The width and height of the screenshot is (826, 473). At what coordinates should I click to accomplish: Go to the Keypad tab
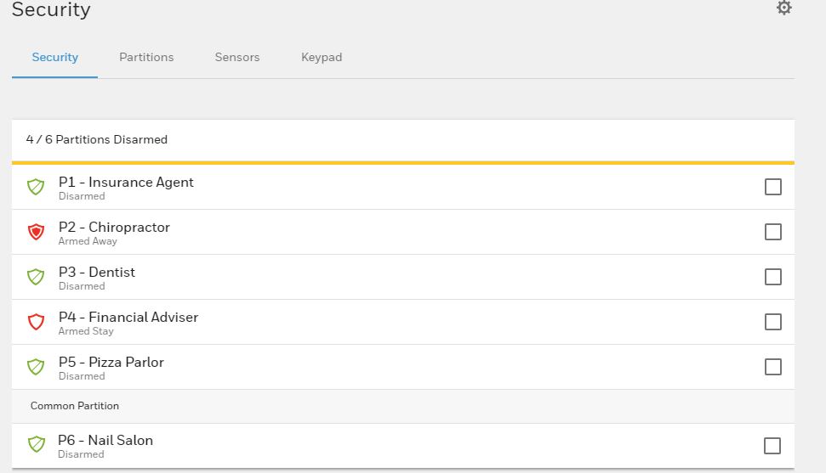pos(322,58)
